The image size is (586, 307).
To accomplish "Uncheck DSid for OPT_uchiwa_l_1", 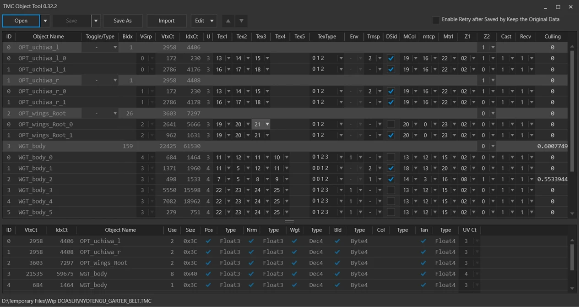I will click(391, 69).
